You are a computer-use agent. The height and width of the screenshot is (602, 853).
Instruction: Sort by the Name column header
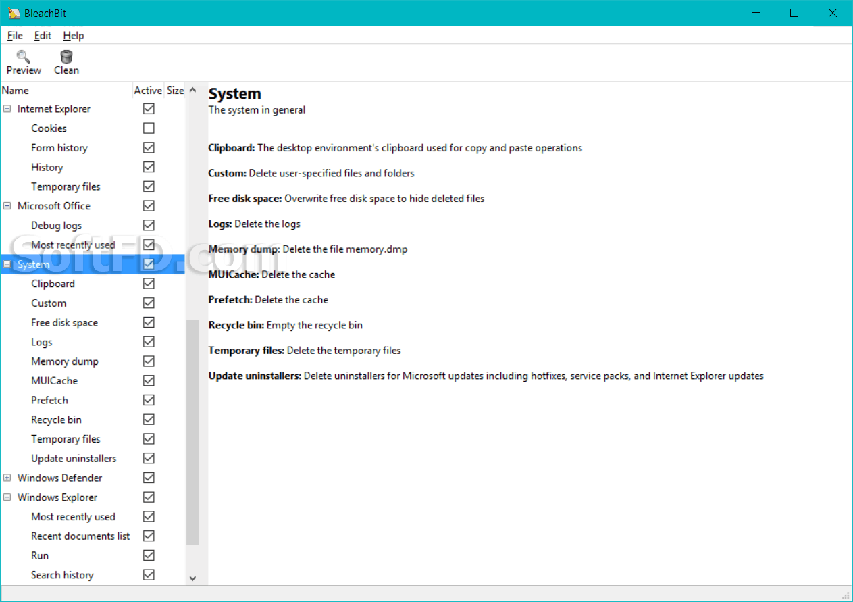[x=66, y=91]
